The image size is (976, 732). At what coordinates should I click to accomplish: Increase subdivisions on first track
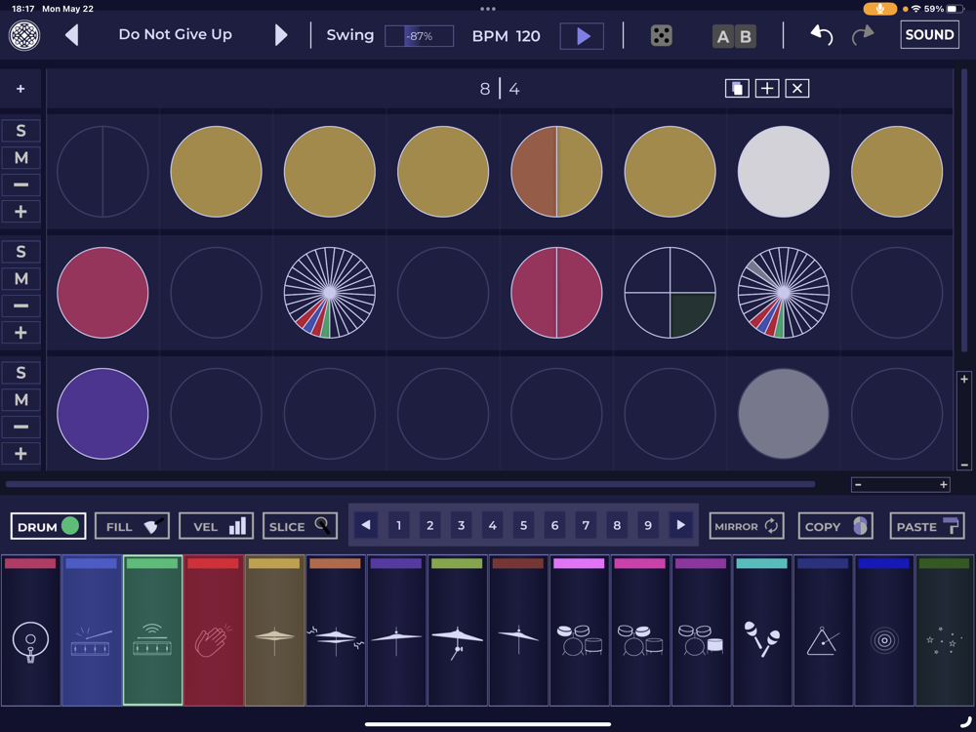coord(20,212)
